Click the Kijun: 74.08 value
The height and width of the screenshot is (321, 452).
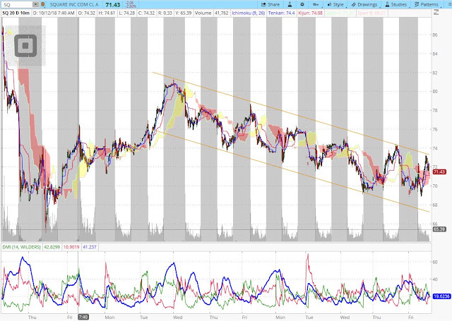(311, 13)
